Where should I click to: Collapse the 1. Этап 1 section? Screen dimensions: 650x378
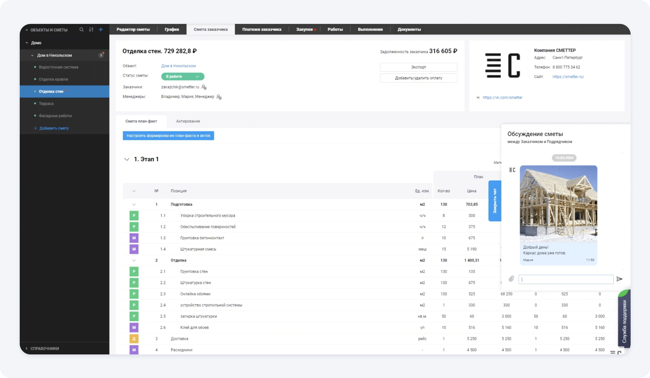(x=127, y=159)
